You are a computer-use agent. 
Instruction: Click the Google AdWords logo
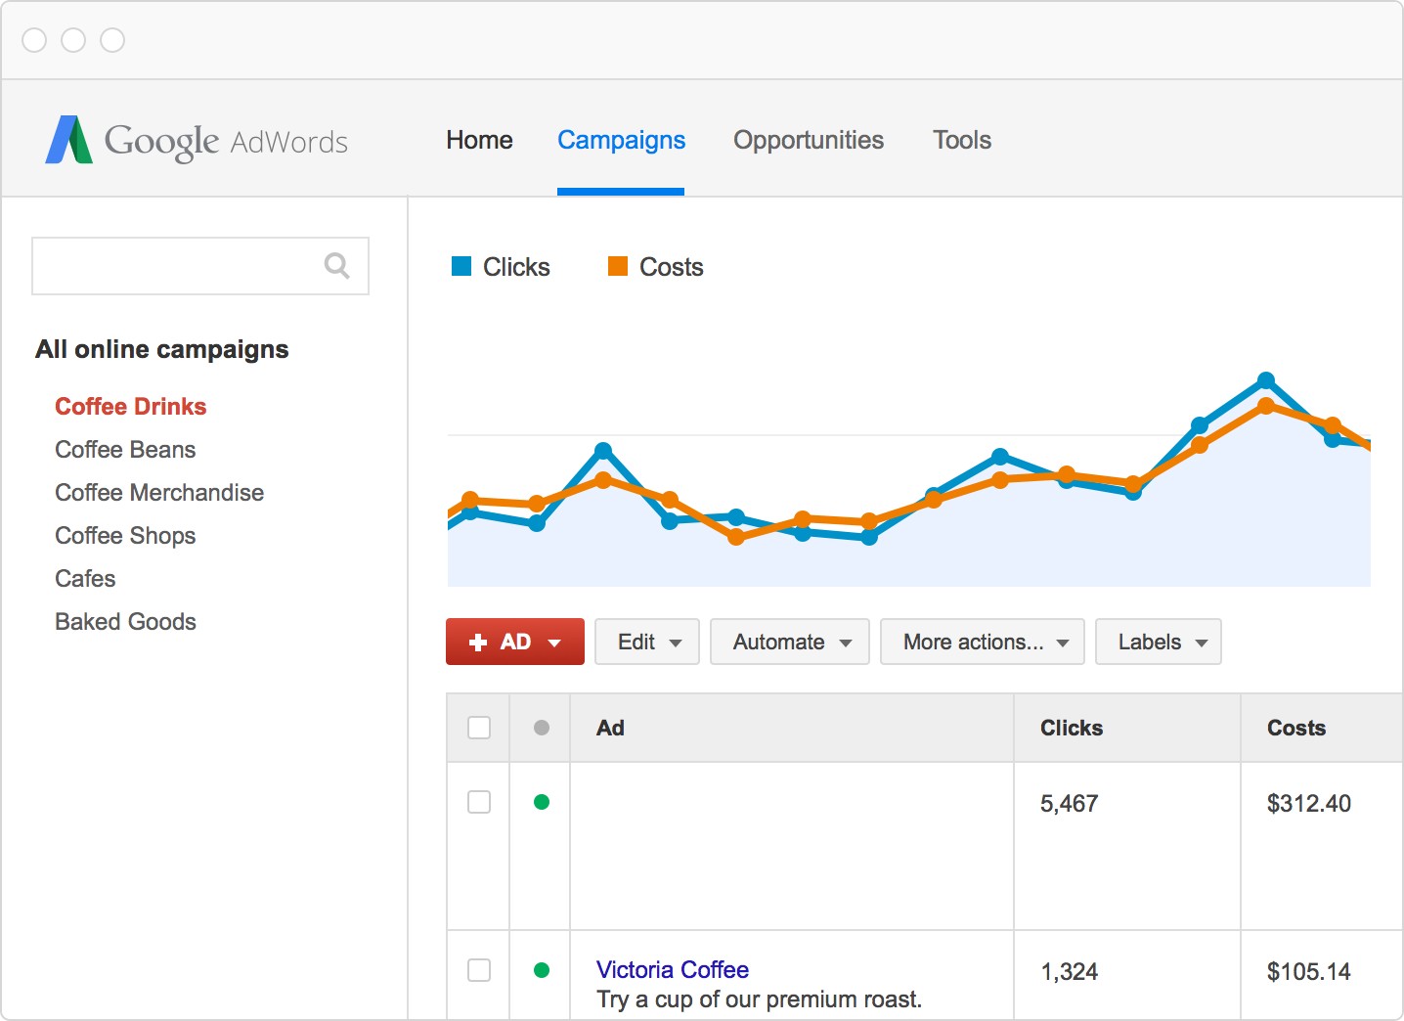[197, 140]
